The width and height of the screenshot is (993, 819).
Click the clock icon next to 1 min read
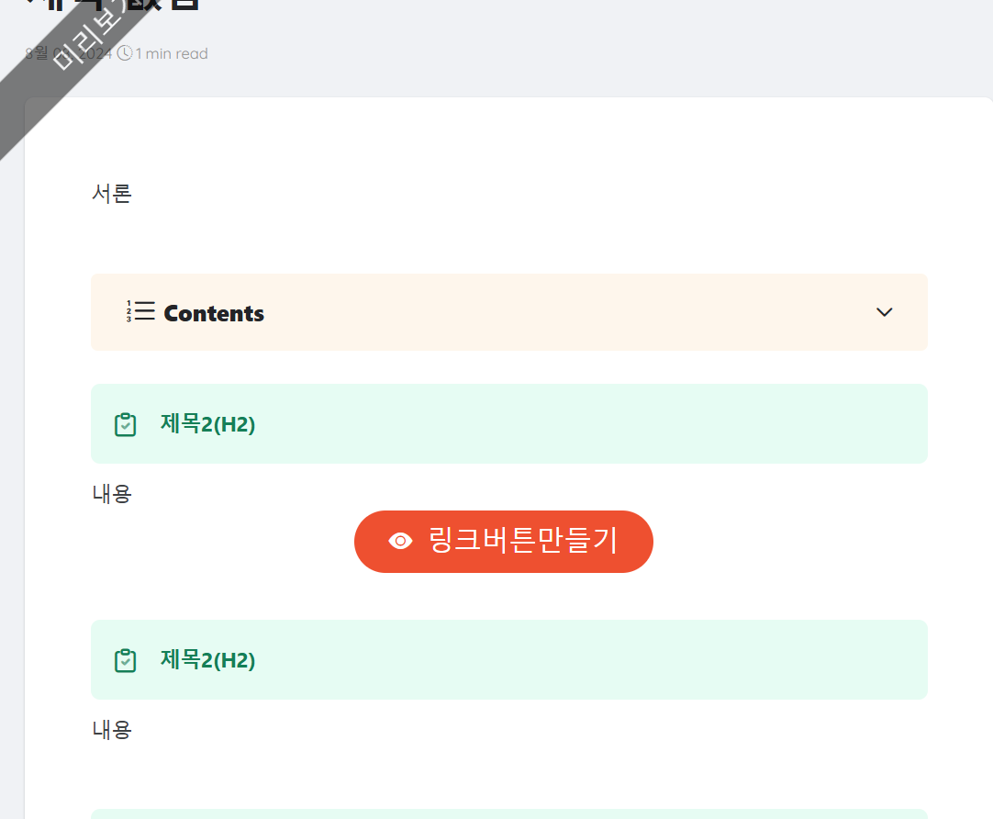point(123,53)
